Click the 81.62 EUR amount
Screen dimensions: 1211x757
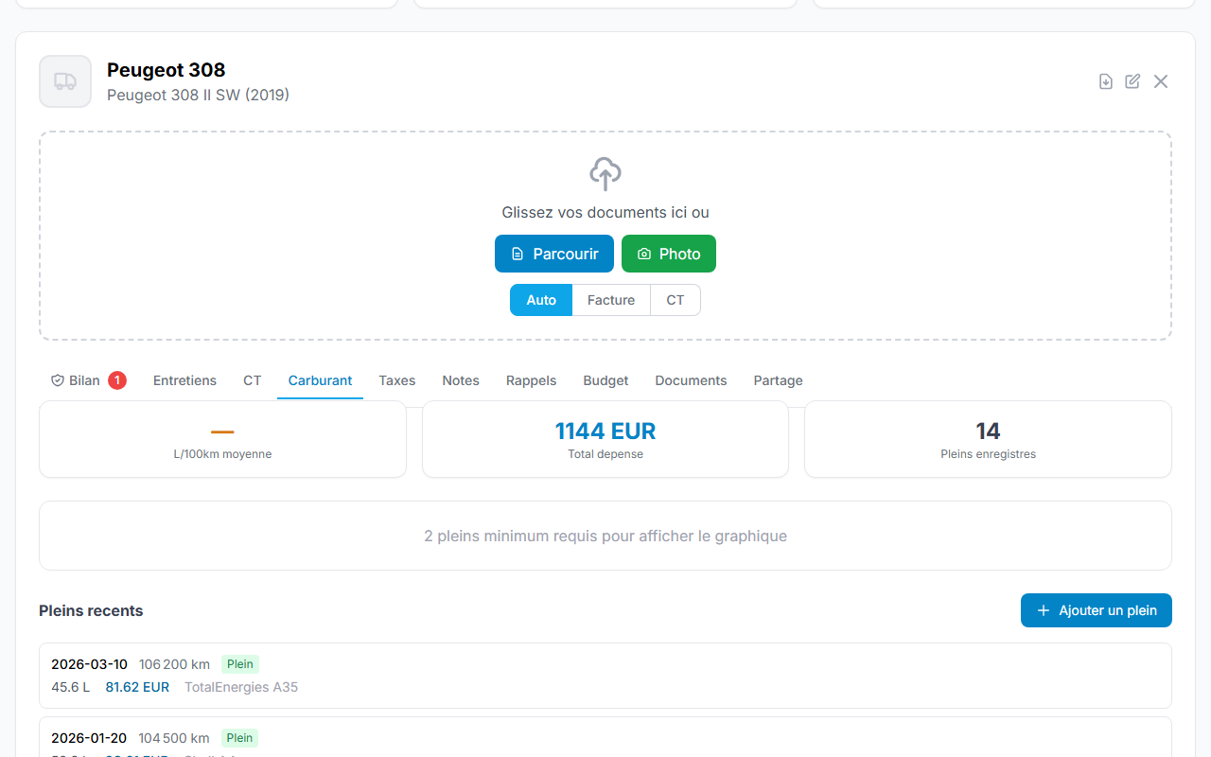pos(137,687)
